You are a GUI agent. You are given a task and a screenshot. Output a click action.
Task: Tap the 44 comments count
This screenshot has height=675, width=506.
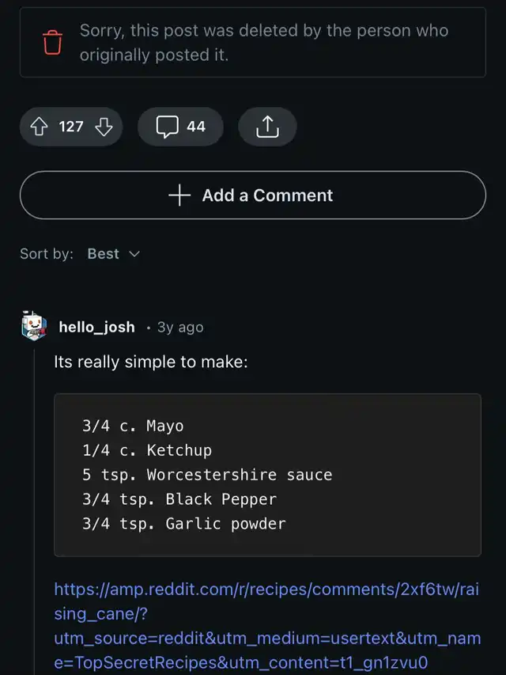pyautogui.click(x=196, y=127)
